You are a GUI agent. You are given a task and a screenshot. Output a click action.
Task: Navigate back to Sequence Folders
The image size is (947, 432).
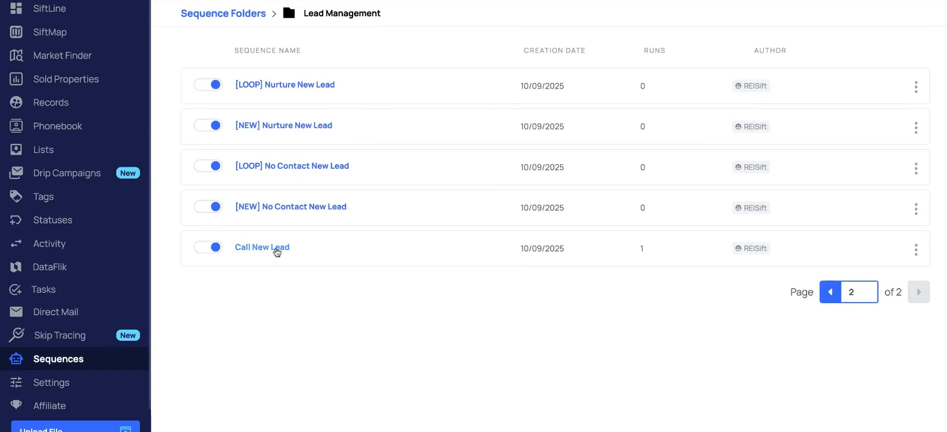223,13
